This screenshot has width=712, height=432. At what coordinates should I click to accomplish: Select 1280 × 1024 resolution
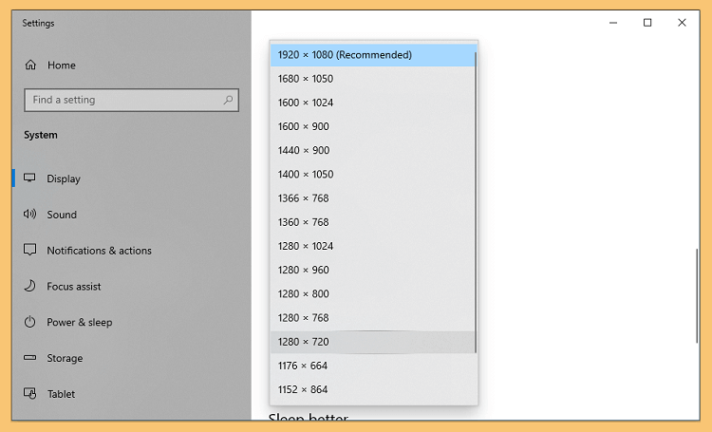[373, 246]
